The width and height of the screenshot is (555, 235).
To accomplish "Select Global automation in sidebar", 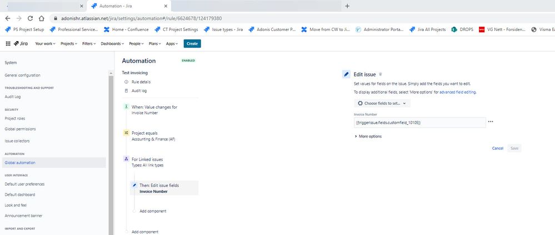I will pos(54,162).
